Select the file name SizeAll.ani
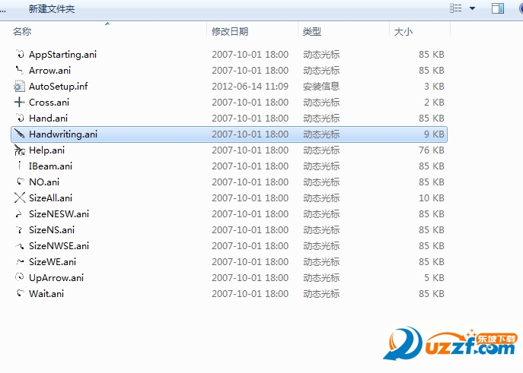 point(50,198)
